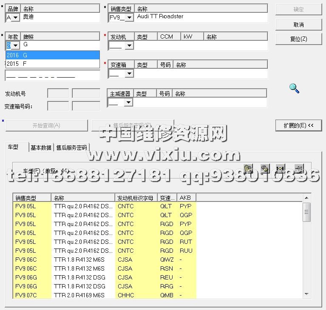Open the 售后服务密码 tab

(71, 148)
